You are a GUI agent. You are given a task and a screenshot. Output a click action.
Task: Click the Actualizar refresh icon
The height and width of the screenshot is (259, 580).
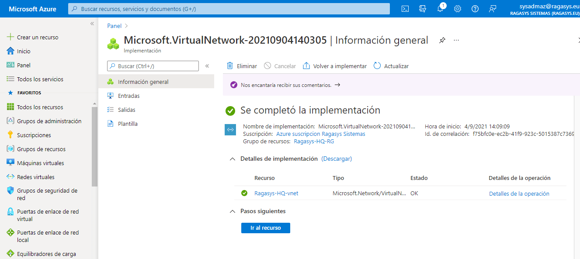click(x=377, y=66)
